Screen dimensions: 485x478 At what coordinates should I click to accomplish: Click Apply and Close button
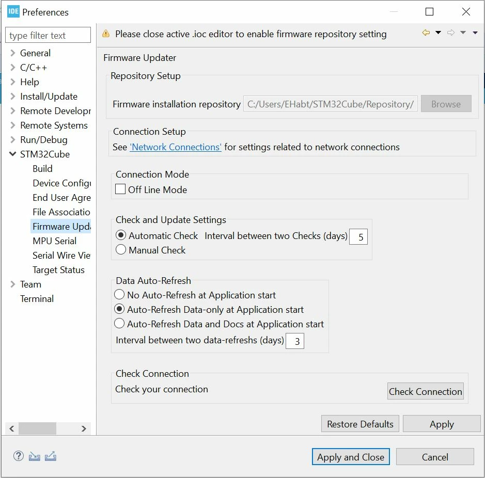[351, 457]
